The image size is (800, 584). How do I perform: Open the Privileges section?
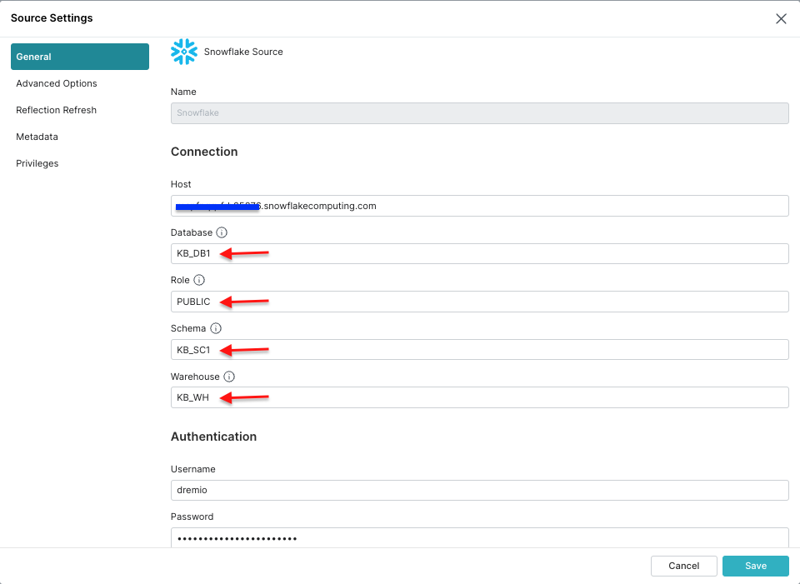click(37, 163)
